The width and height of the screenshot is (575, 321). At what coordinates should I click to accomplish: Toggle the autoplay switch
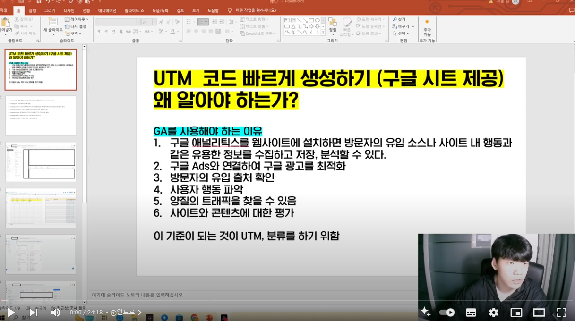pyautogui.click(x=446, y=312)
